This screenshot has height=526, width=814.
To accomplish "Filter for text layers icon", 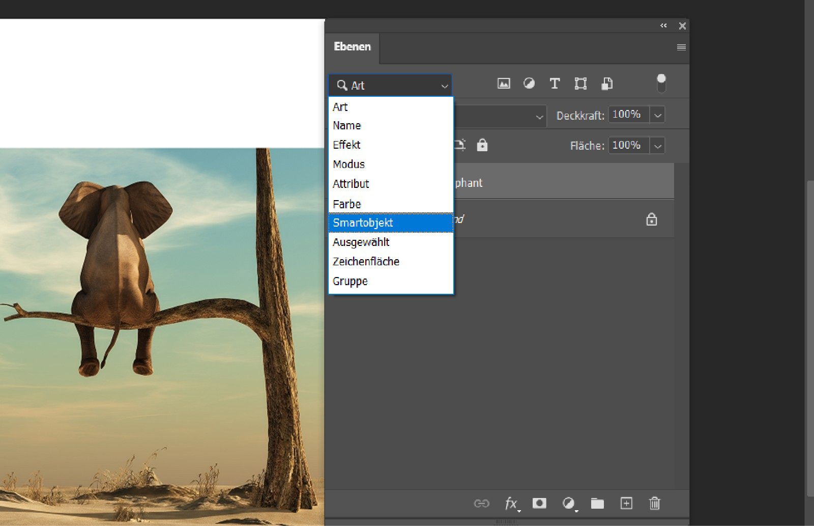I will pos(555,84).
